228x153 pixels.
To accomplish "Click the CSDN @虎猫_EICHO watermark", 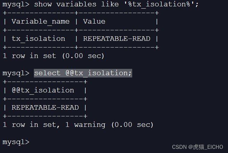I will pos(197,147).
